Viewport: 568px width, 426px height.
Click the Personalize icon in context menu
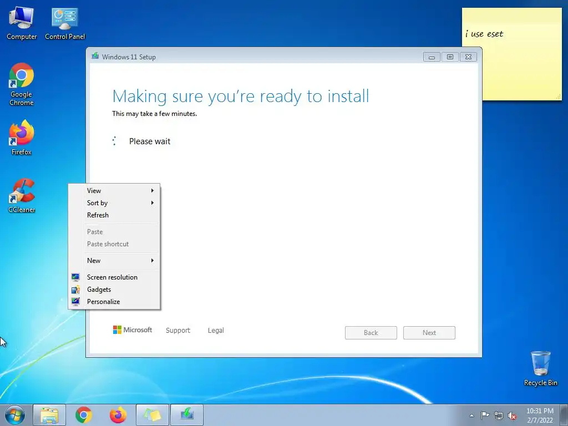(75, 301)
